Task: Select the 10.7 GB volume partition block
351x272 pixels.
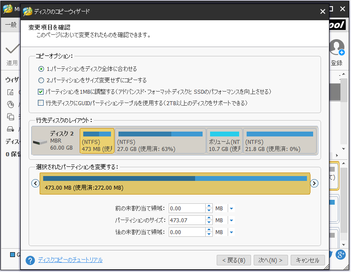Action: click(225, 141)
